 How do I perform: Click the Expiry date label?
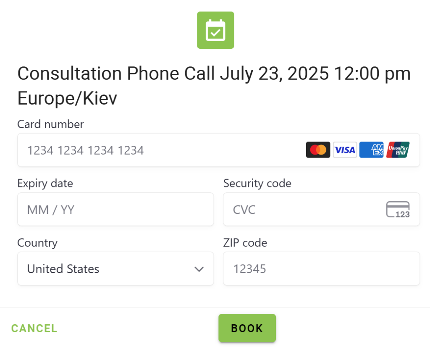tap(45, 183)
